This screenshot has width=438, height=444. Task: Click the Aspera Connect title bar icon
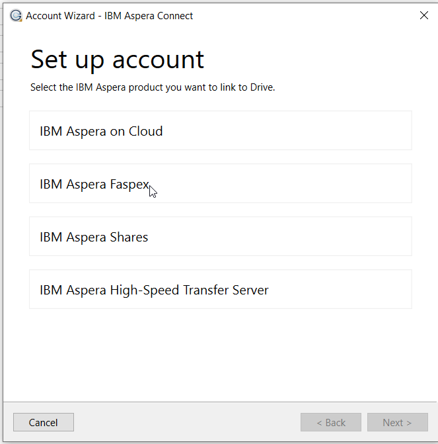point(16,16)
